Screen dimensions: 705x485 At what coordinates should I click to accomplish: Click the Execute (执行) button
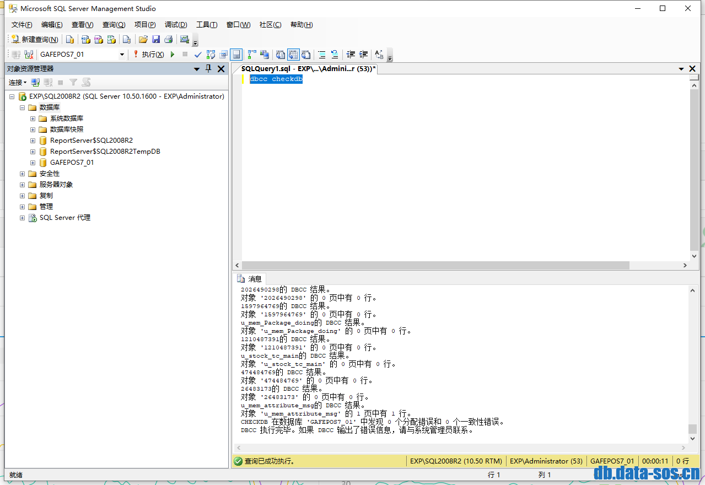[x=148, y=55]
